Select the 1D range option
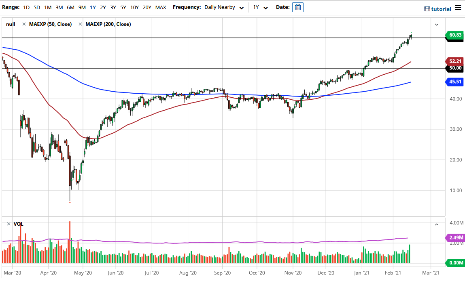The height and width of the screenshot is (281, 465). [x=26, y=7]
